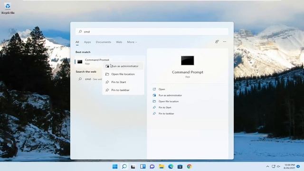The width and height of the screenshot is (304, 171).
Task: Click the Best match section heading
Action: [x=83, y=52]
